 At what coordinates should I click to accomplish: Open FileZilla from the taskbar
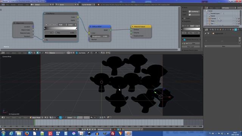113,133
